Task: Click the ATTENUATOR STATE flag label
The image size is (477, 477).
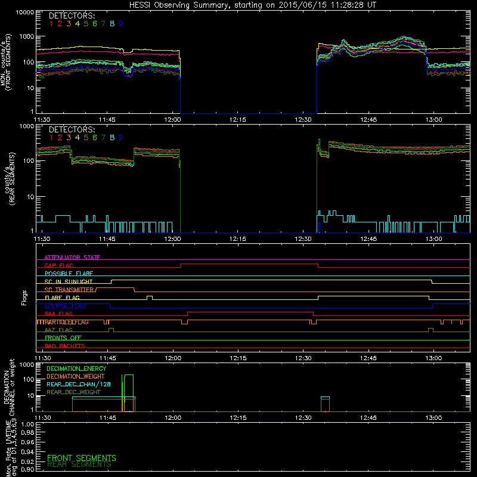Action: (x=72, y=258)
